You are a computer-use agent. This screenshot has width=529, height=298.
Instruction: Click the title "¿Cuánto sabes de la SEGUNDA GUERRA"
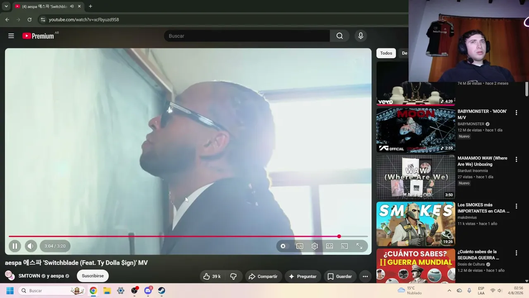tap(478, 255)
